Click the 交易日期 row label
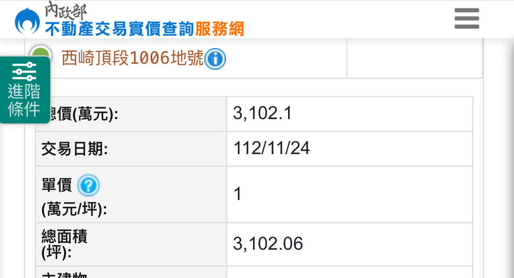The image size is (514, 278). (74, 149)
